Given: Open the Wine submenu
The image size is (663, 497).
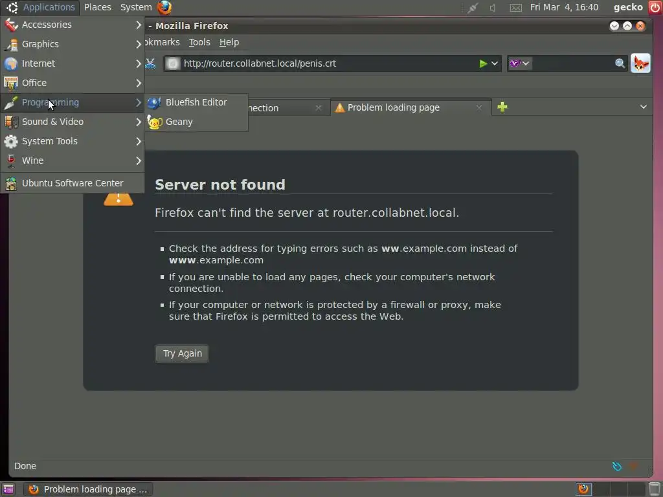Looking at the screenshot, I should point(73,160).
